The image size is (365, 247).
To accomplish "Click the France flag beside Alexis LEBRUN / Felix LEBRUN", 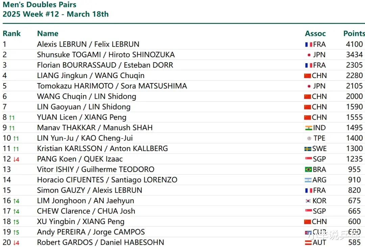I will point(309,45).
